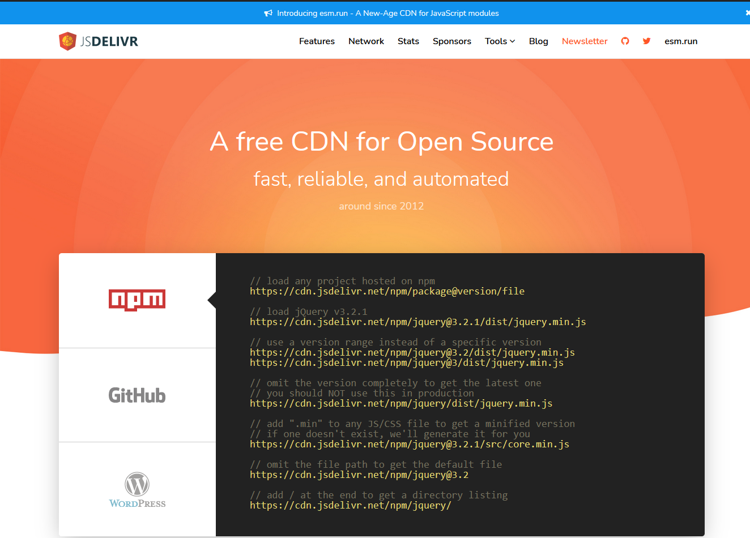Select the GitHub logo tab
750x538 pixels.
pos(137,395)
